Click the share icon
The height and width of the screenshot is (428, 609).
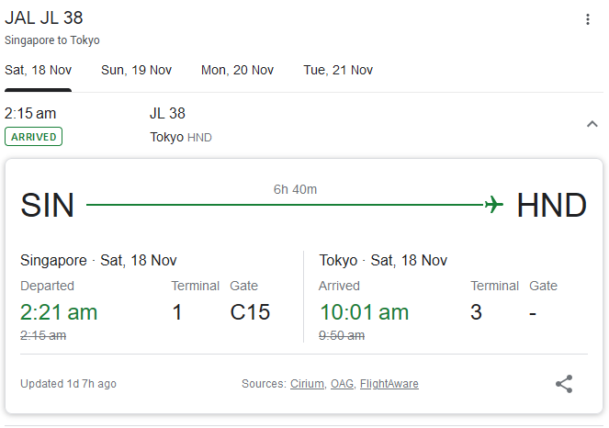(x=564, y=384)
